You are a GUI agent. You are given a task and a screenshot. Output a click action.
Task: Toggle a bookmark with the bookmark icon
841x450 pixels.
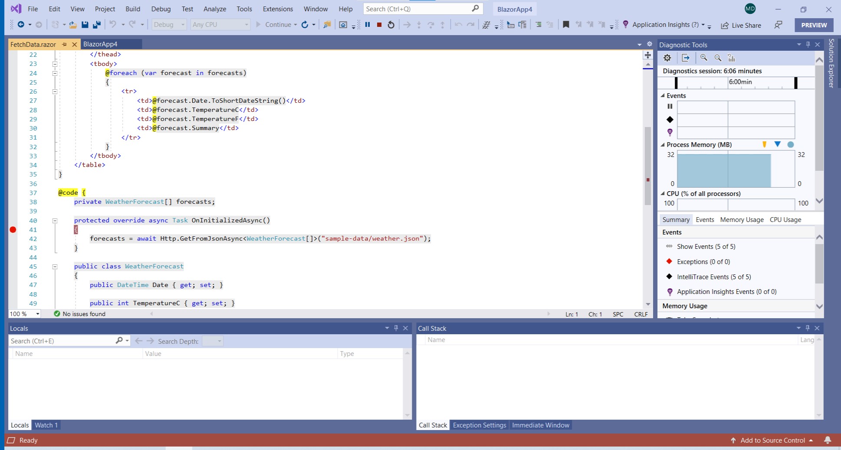tap(566, 25)
